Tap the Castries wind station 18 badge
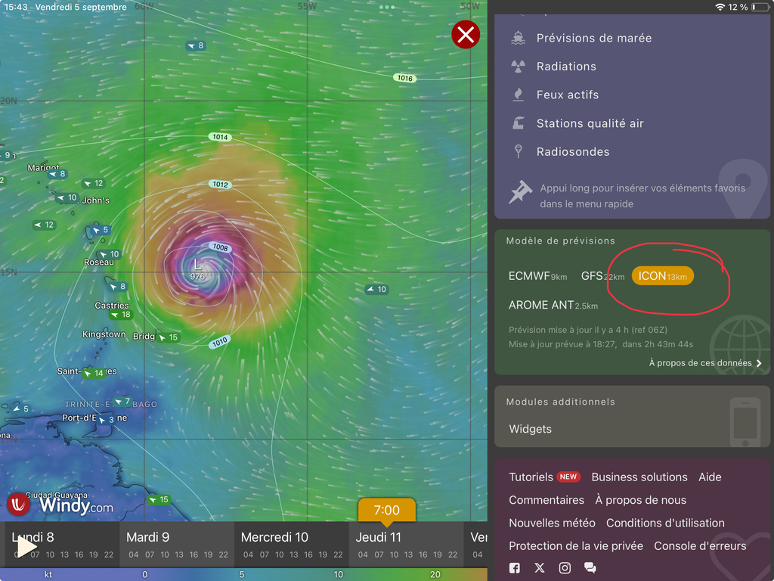 point(122,315)
